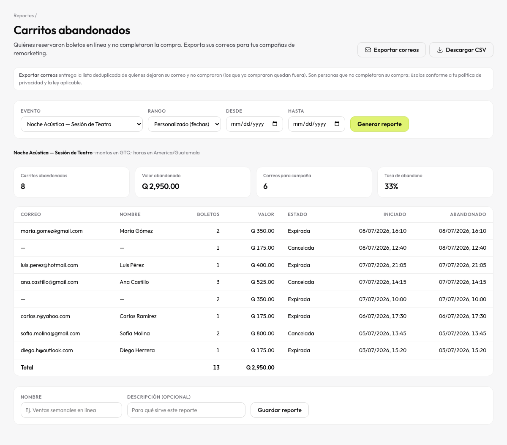Click the BOLETOS column header

[x=208, y=214]
